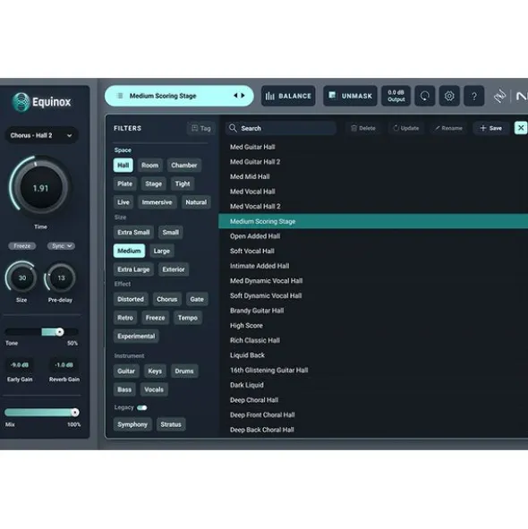Click the Size knob
The width and height of the screenshot is (528, 529).
click(x=22, y=278)
